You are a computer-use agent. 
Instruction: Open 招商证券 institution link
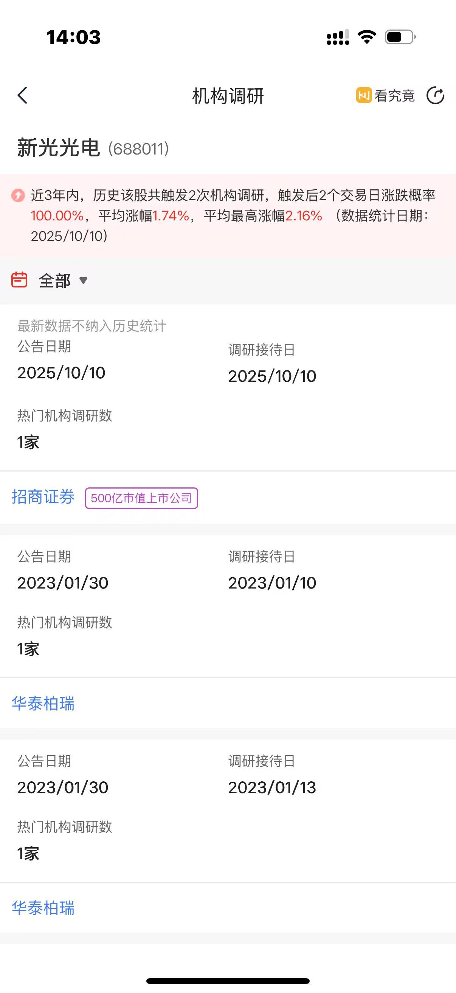pos(43,497)
